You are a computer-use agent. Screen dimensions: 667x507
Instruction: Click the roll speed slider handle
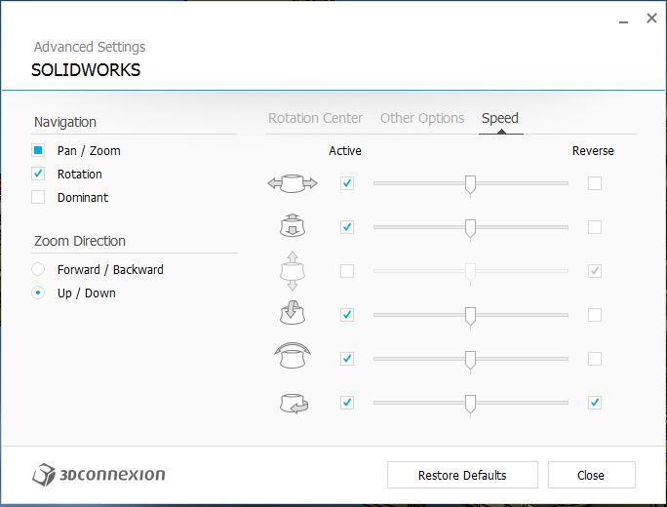[470, 361]
